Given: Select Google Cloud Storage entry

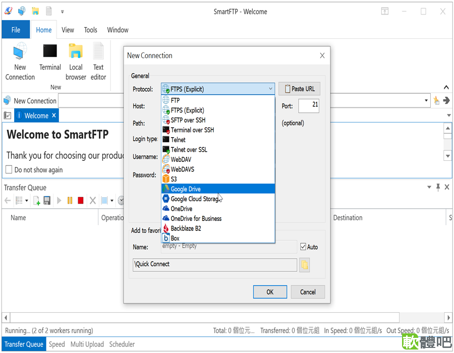Looking at the screenshot, I should point(218,199).
